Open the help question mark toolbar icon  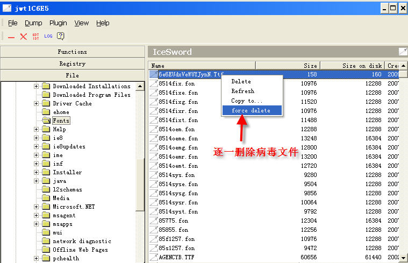coord(60,36)
